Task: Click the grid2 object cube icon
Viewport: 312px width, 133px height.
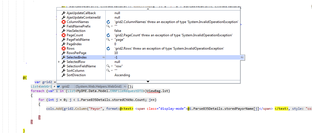Action: (x=59, y=86)
